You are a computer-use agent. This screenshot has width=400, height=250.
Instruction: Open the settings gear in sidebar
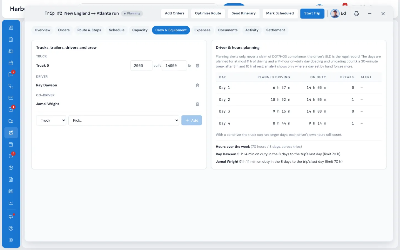coord(11,240)
